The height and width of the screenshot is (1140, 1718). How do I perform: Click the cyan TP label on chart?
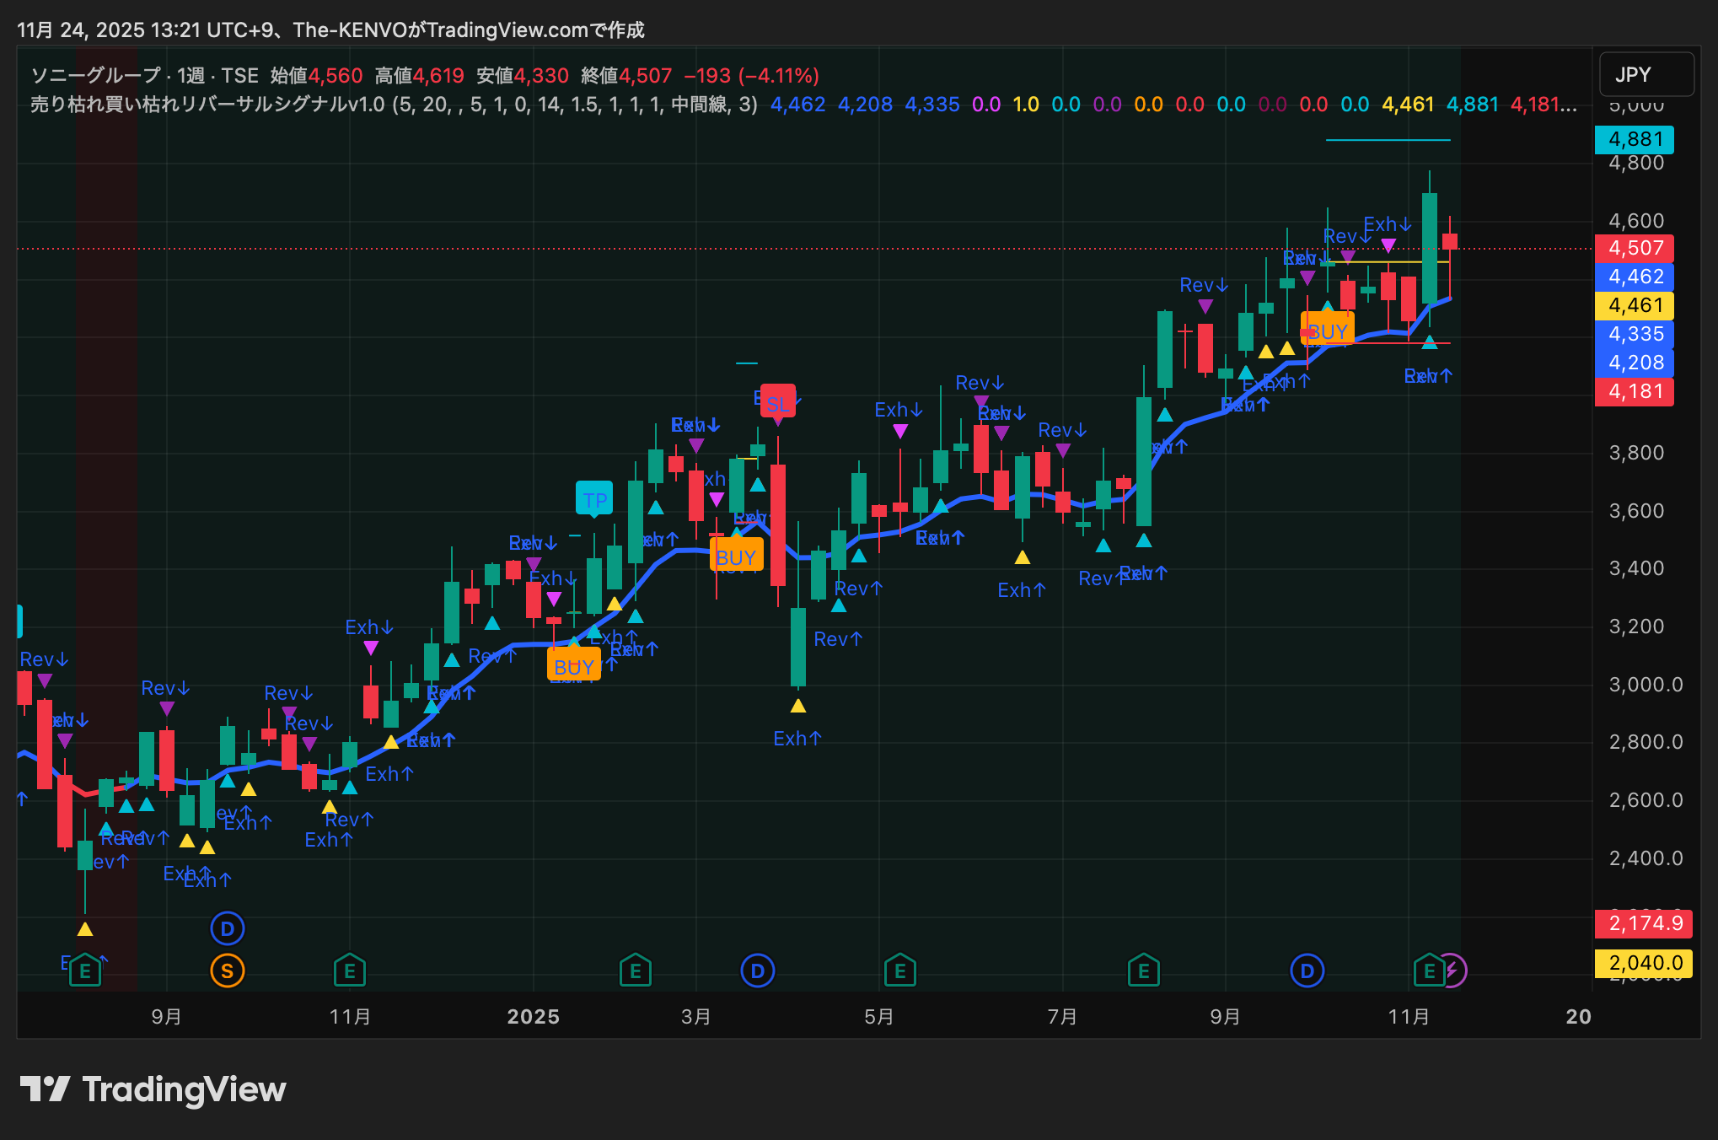[594, 499]
